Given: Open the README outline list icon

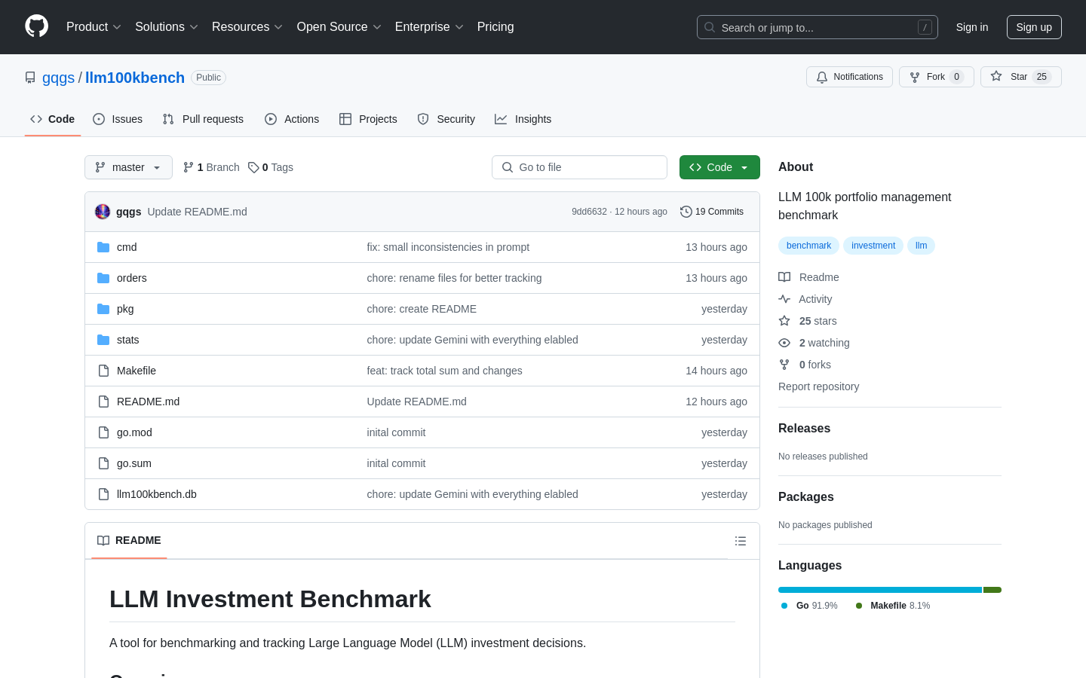Looking at the screenshot, I should point(741,541).
